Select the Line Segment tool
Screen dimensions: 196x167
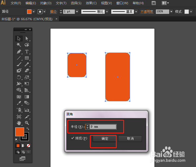point(19,58)
